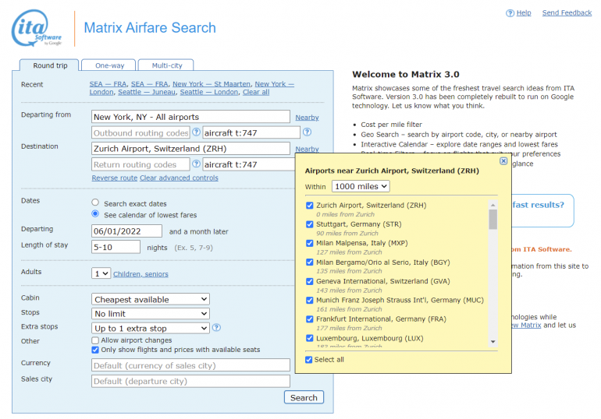Viewport: 601px width, 419px height.
Task: Click help icon beside Outbound routing codes
Action: (196, 132)
